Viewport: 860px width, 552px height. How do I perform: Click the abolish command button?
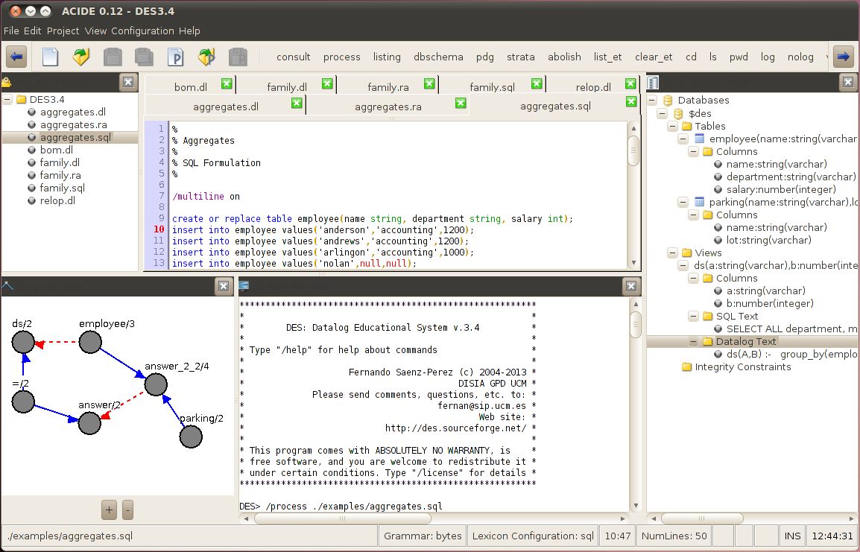coord(564,57)
